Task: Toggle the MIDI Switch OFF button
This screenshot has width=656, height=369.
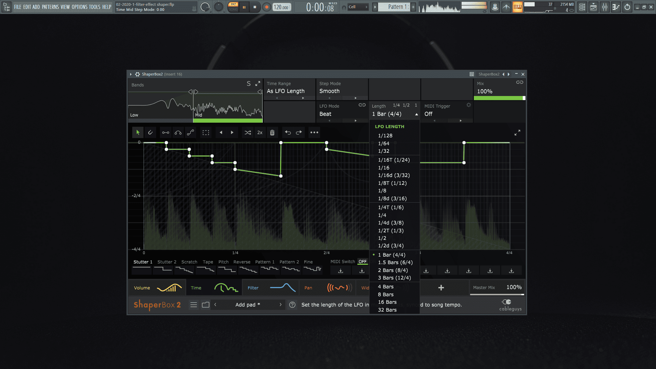Action: point(363,262)
